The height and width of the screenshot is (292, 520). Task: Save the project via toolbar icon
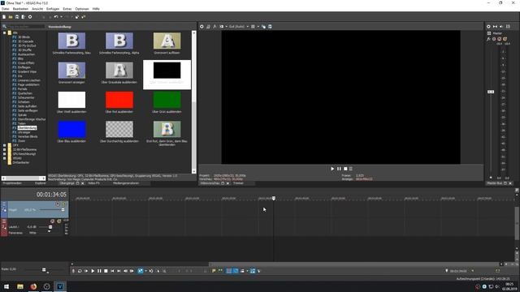[x=17, y=17]
